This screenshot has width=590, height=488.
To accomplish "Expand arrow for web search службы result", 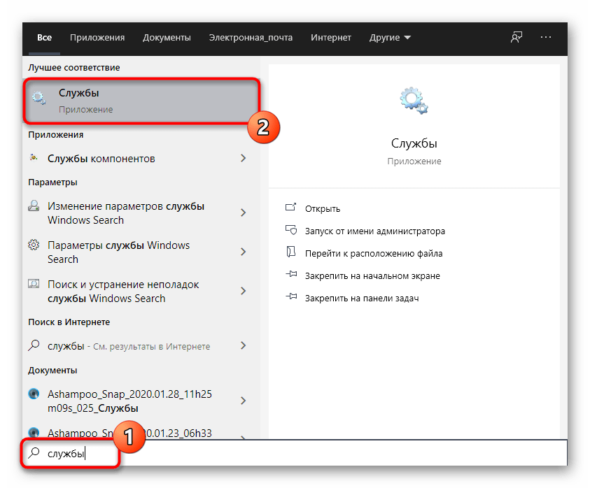I will 243,345.
